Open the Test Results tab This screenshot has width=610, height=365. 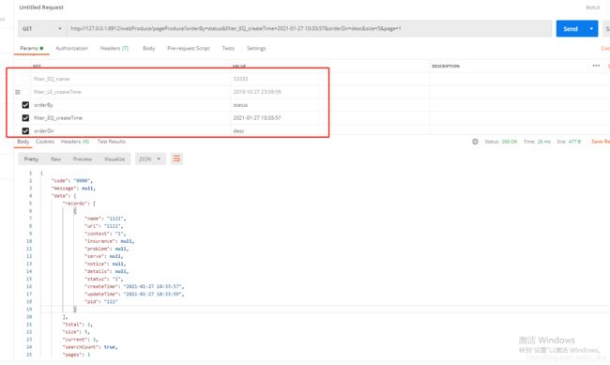pyautogui.click(x=112, y=142)
